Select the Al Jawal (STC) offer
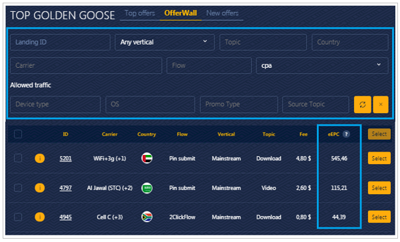Image resolution: width=400 pixels, height=242 pixels. 379,188
